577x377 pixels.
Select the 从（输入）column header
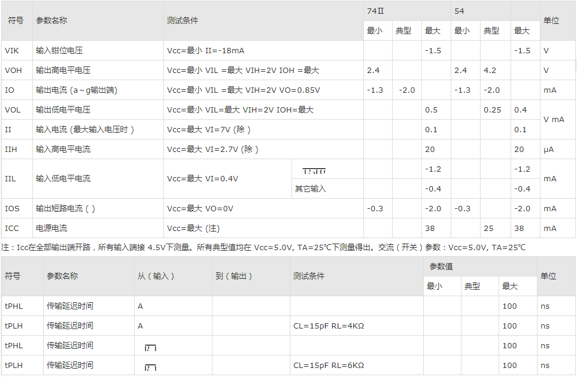156,276
